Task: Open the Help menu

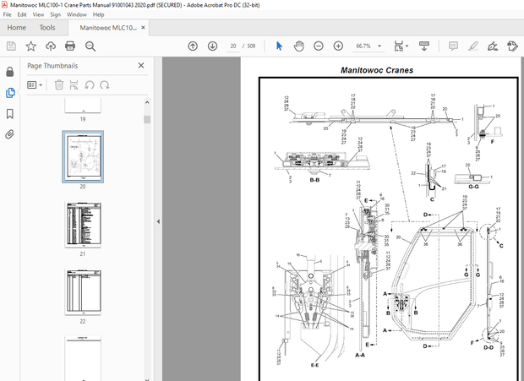Action: tap(98, 14)
